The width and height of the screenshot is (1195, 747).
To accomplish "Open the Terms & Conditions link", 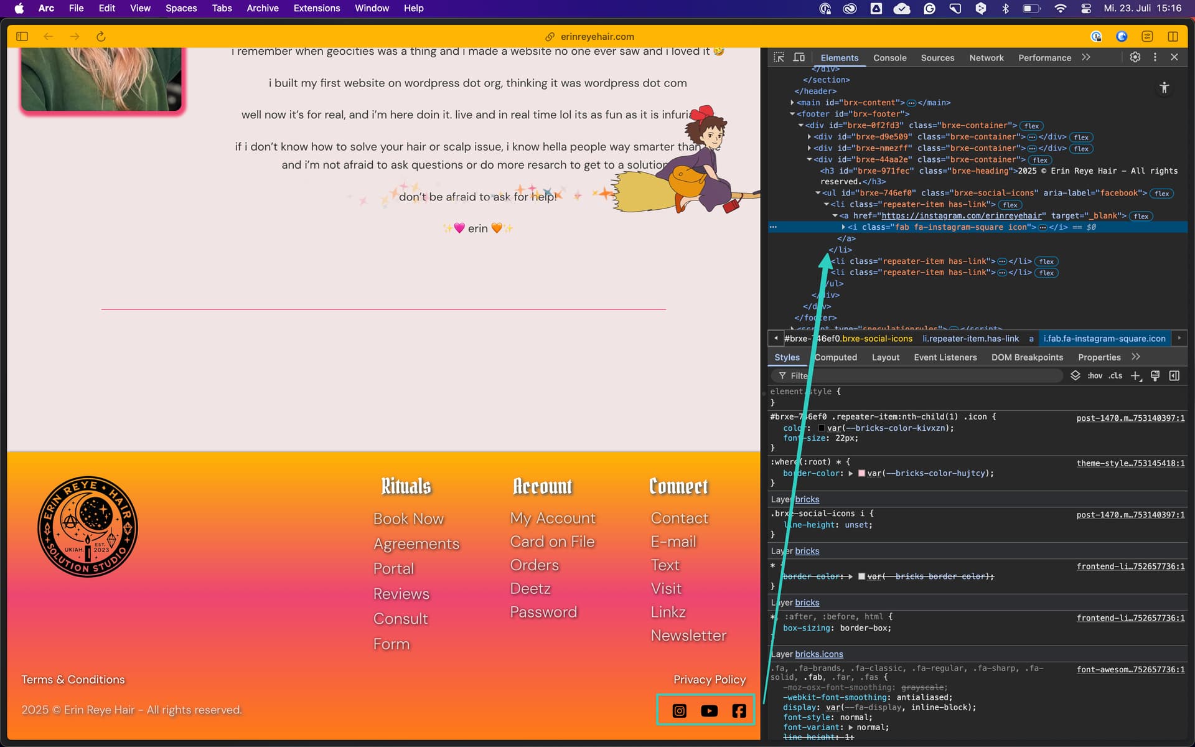I will tap(73, 680).
